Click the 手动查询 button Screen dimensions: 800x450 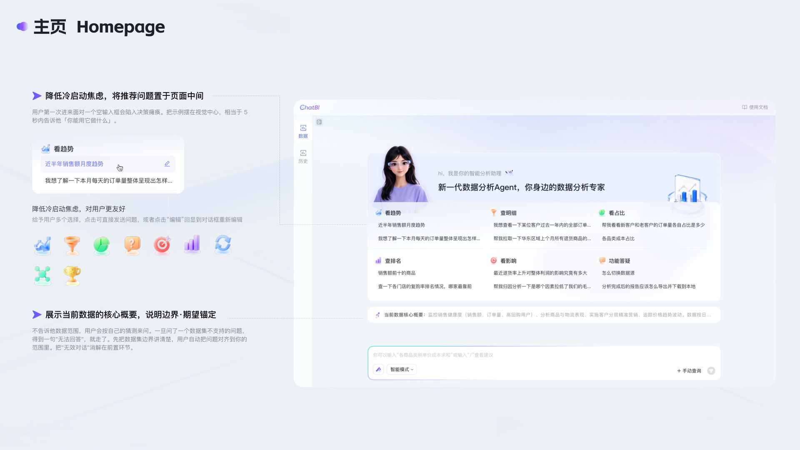(x=689, y=371)
